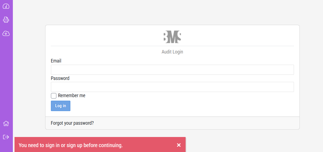Select the cloud download icon
The width and height of the screenshot is (323, 152).
pyautogui.click(x=6, y=33)
